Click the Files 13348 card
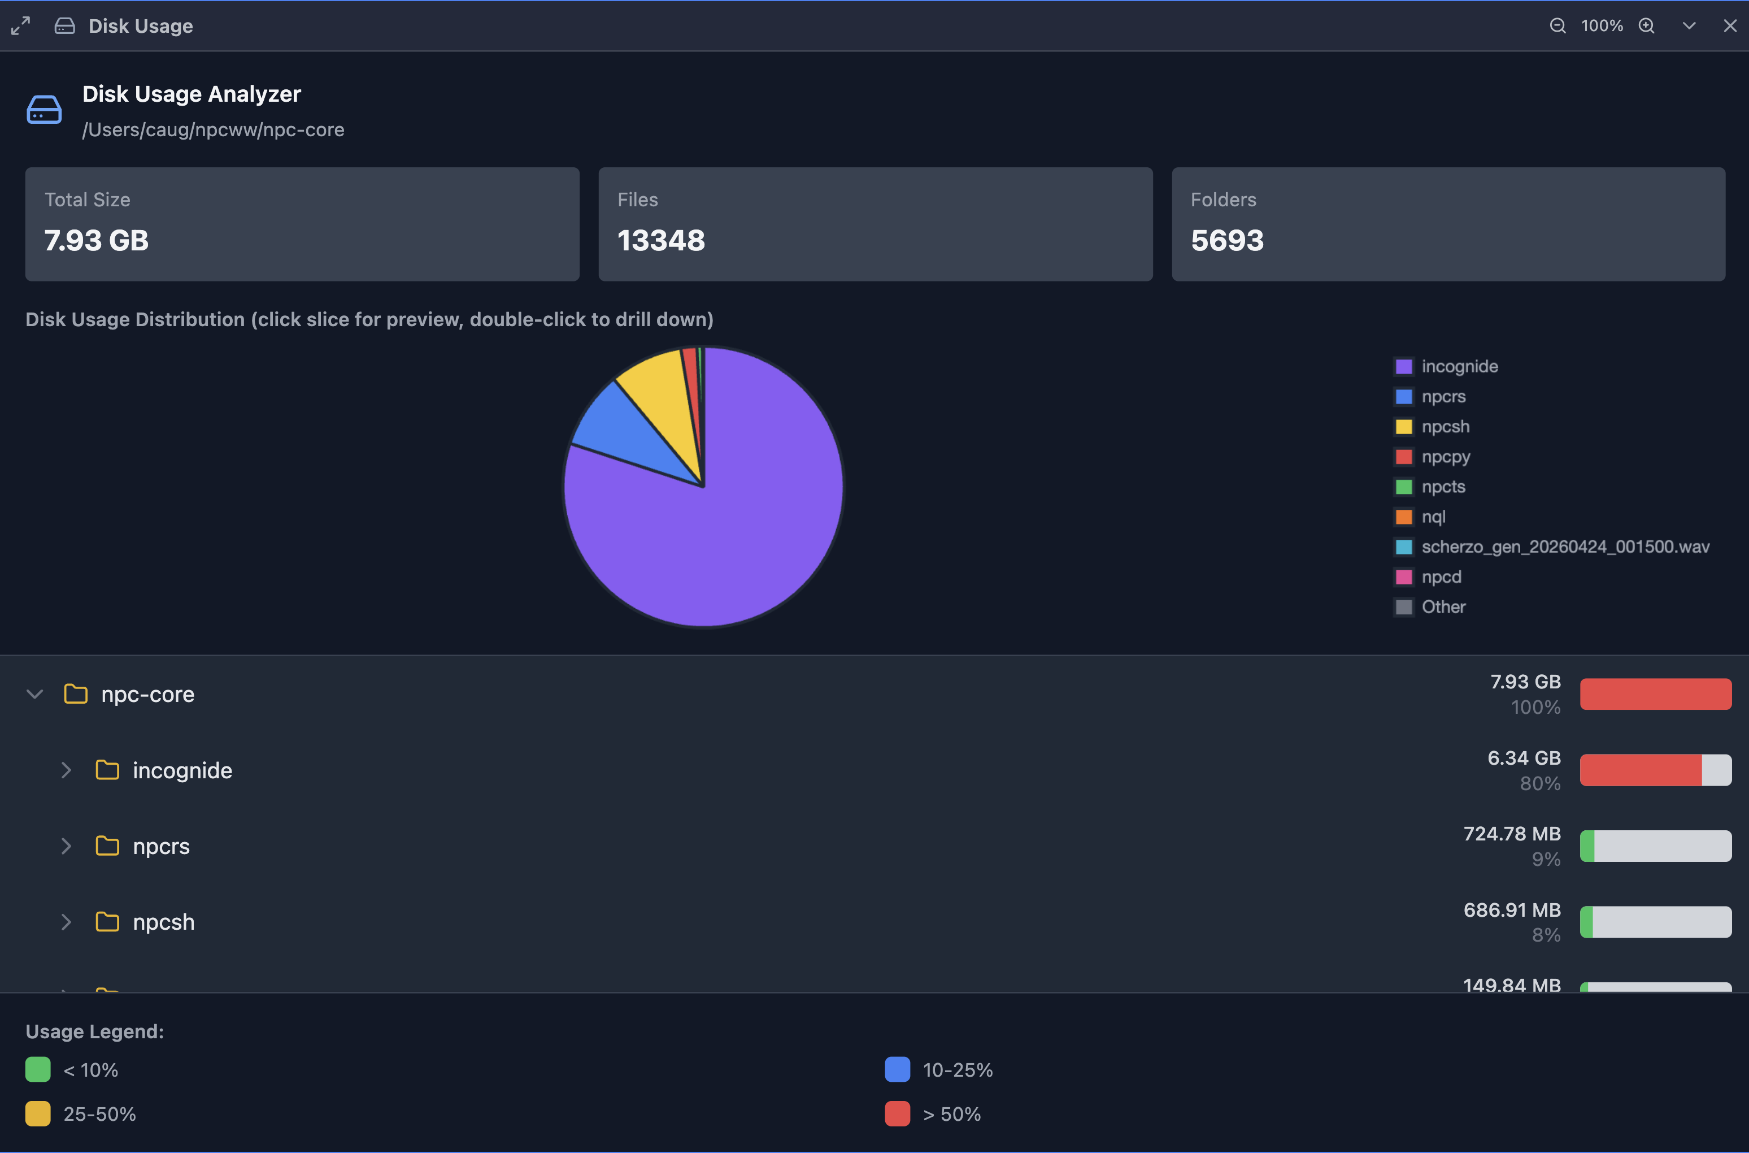This screenshot has width=1749, height=1153. [x=875, y=224]
